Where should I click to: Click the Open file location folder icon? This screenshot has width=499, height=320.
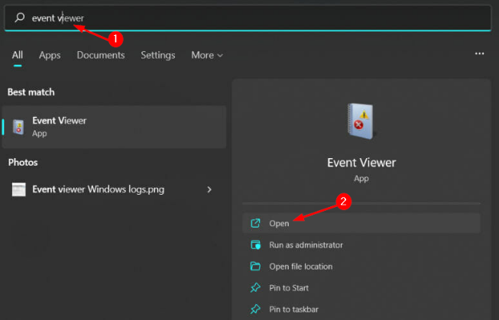coord(255,267)
